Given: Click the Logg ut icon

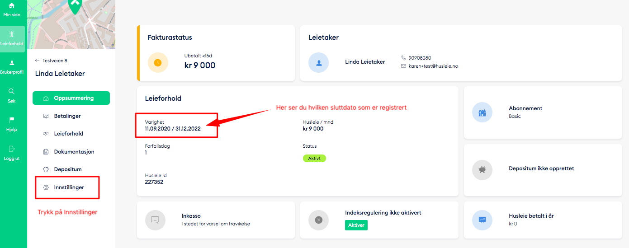Looking at the screenshot, I should (x=12, y=149).
